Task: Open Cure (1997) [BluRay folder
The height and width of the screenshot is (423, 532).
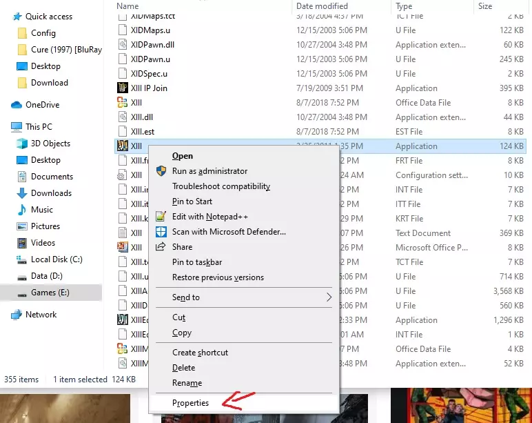Action: [66, 50]
